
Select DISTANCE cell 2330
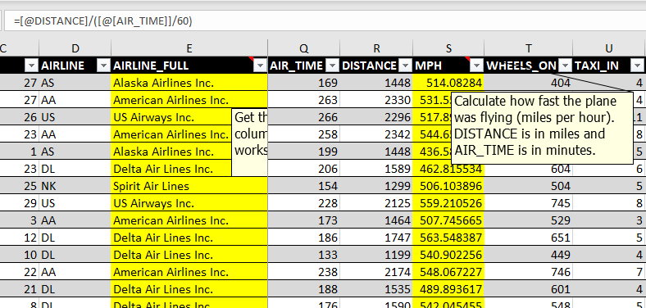coord(376,100)
